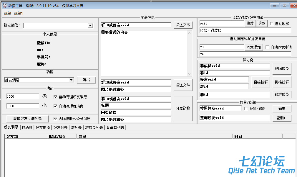This screenshot has height=177, width=297.
Task: Click the 收款 button
Action: tap(250, 23)
